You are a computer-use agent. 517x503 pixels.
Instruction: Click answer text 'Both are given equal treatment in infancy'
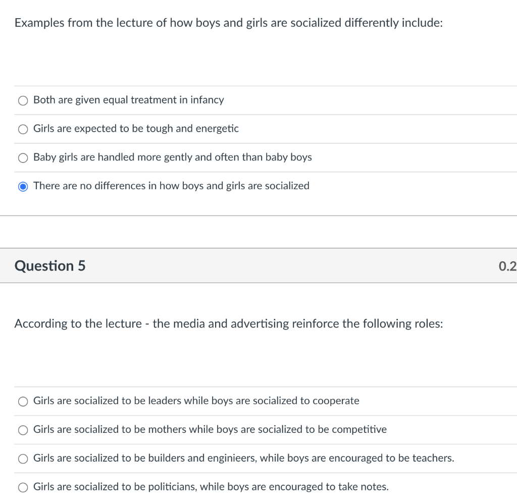(128, 100)
